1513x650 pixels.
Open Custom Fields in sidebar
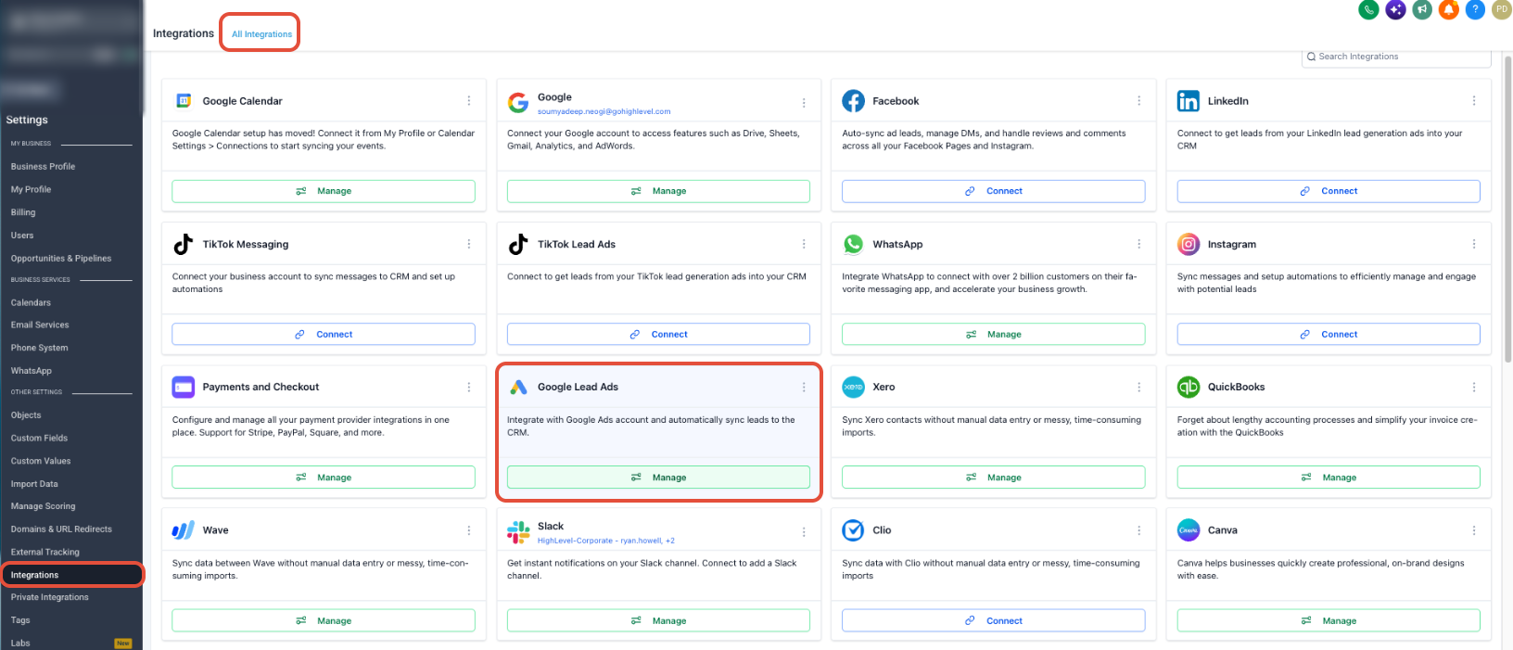[39, 439]
